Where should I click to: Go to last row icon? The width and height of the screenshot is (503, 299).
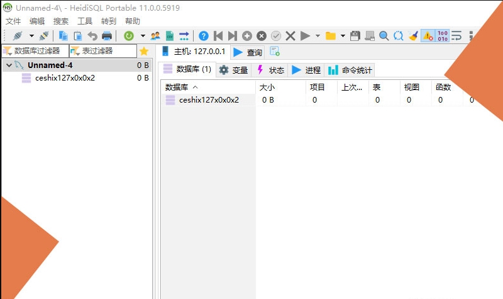(233, 36)
